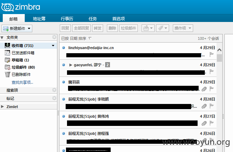Open message from linzhiyuan@edaijia-inc.cn
The width and height of the screenshot is (233, 152).
click(x=138, y=51)
